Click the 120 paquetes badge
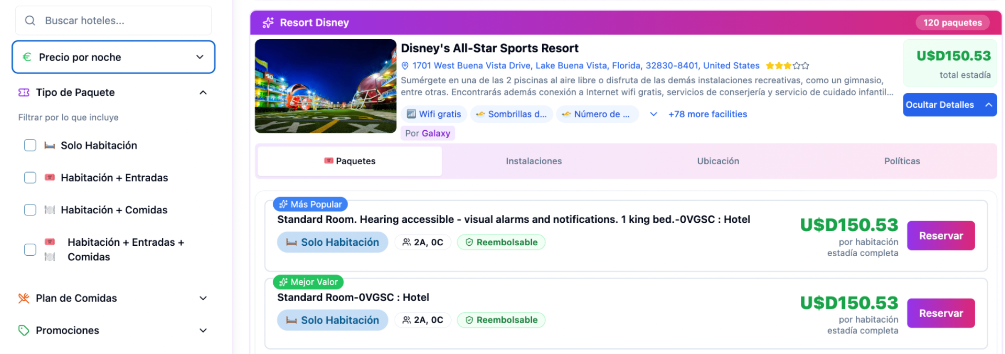1005x354 pixels. [x=953, y=22]
